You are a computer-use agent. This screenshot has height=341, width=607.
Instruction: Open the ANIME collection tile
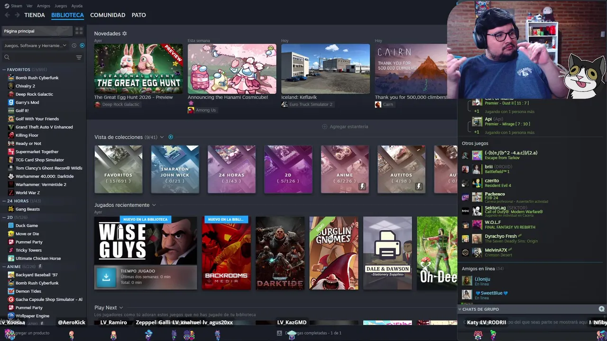click(345, 170)
